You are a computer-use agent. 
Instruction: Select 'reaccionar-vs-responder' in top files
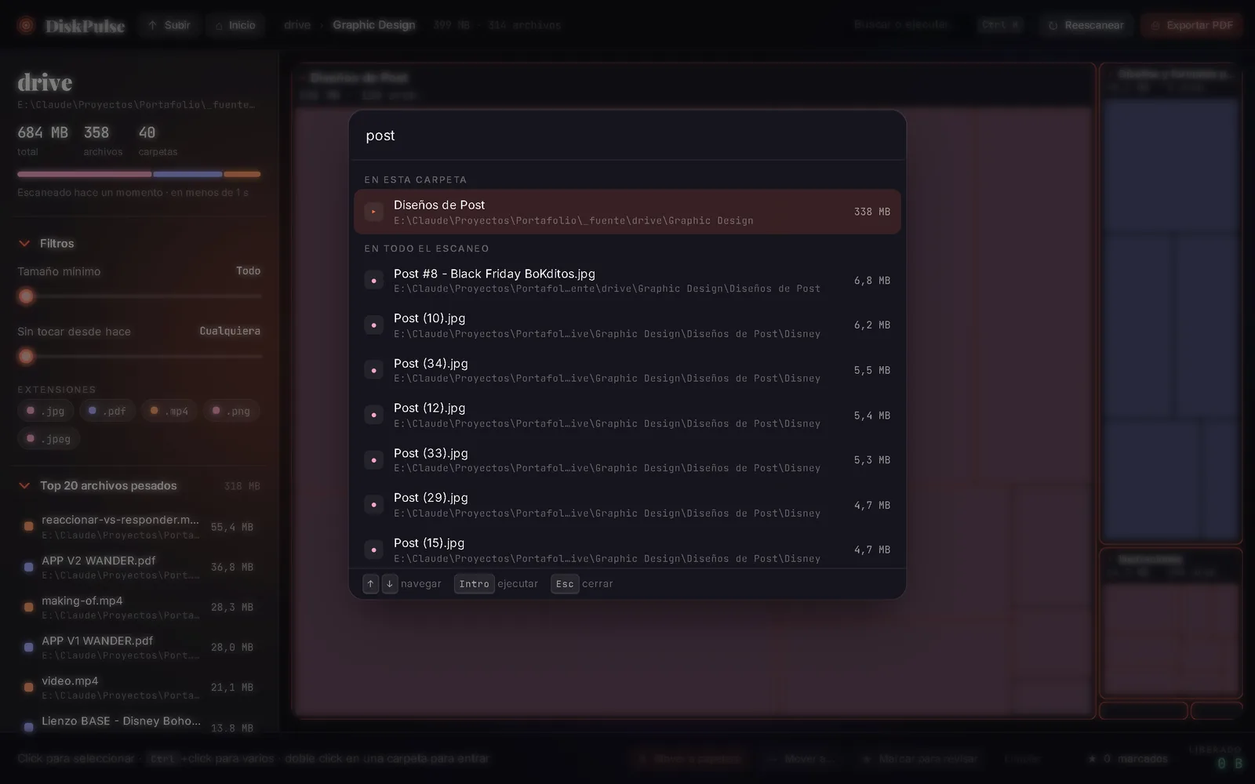(x=140, y=527)
